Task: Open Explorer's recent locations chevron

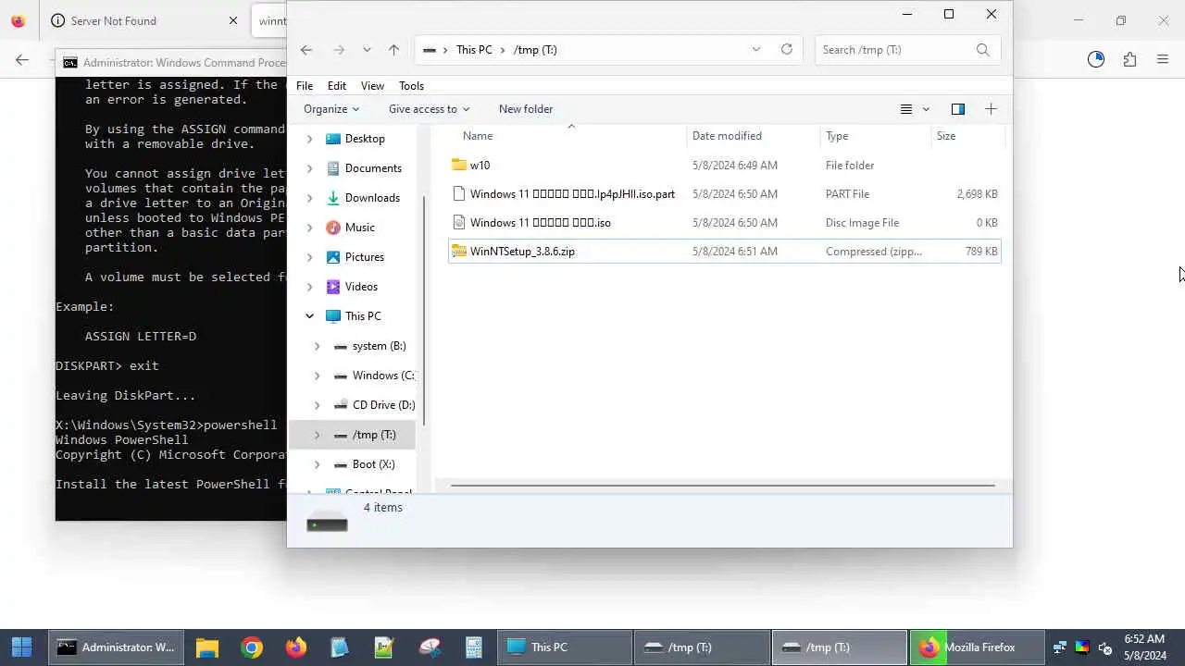Action: (x=367, y=50)
